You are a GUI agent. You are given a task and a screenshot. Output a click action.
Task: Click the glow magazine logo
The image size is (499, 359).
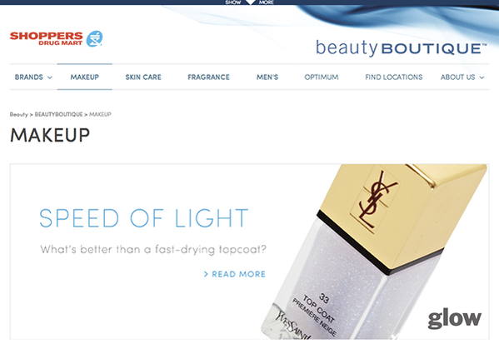click(x=455, y=318)
